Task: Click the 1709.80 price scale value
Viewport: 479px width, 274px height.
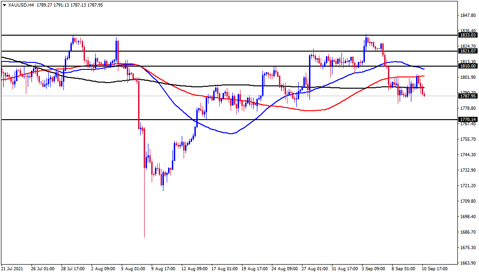Action: pyautogui.click(x=468, y=201)
